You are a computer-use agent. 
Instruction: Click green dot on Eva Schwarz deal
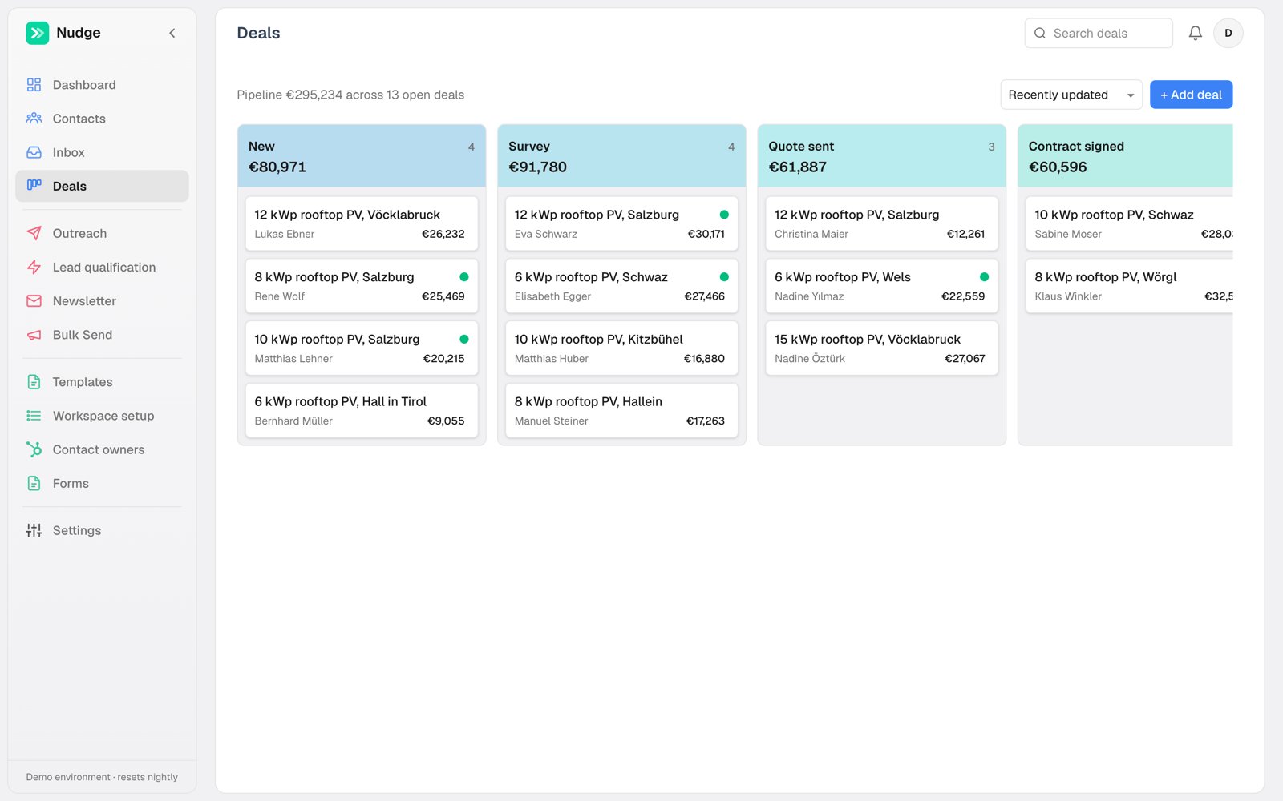click(724, 215)
